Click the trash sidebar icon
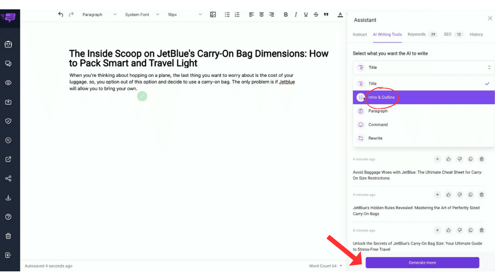The width and height of the screenshot is (495, 280). click(x=9, y=236)
